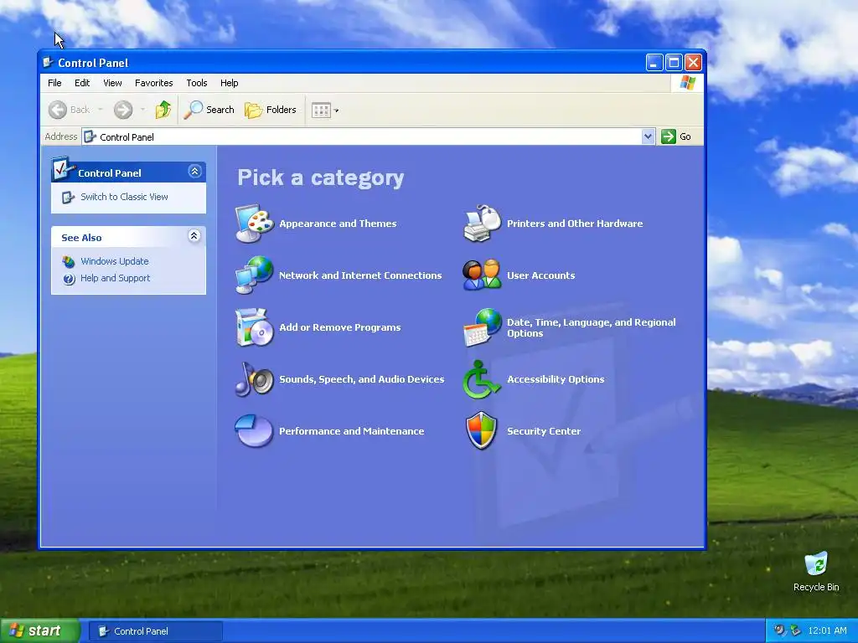Click the Accessibility Options wheelchair icon
This screenshot has height=643, width=858.
point(481,379)
